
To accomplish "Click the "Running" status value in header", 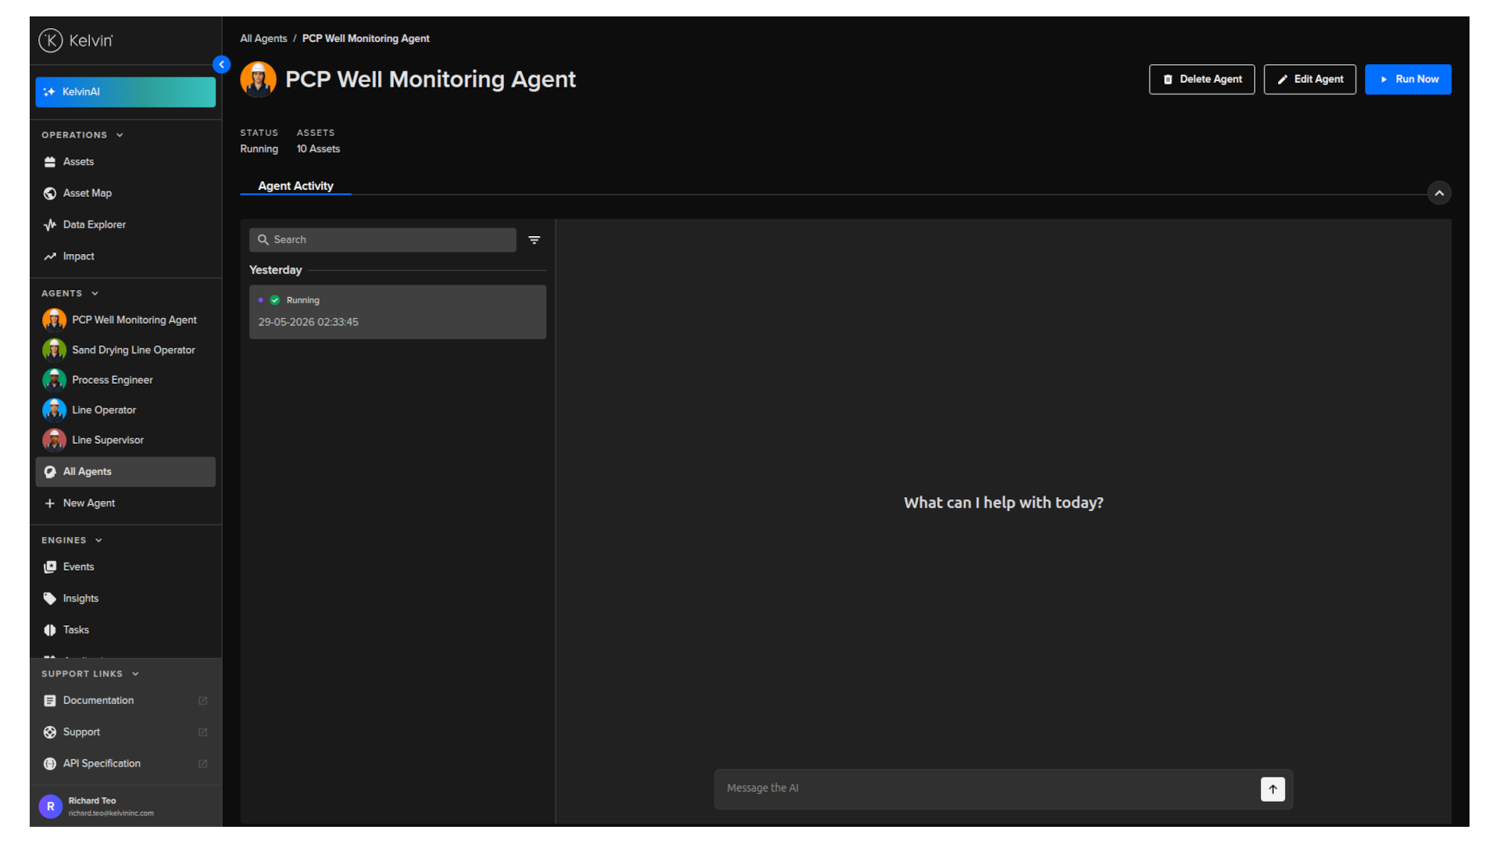I will pyautogui.click(x=259, y=149).
